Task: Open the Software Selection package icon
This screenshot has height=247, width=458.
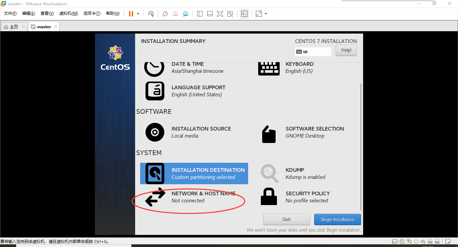Action: pyautogui.click(x=269, y=134)
